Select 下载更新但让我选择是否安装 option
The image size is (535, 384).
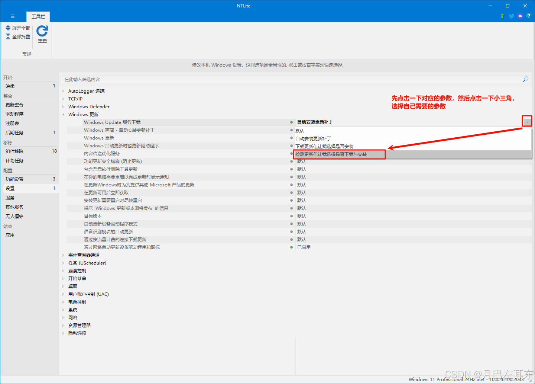(x=412, y=146)
